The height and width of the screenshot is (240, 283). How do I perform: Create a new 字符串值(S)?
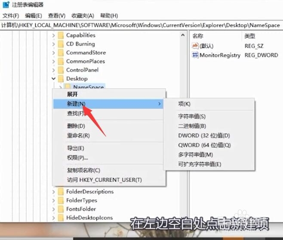pyautogui.click(x=209, y=116)
